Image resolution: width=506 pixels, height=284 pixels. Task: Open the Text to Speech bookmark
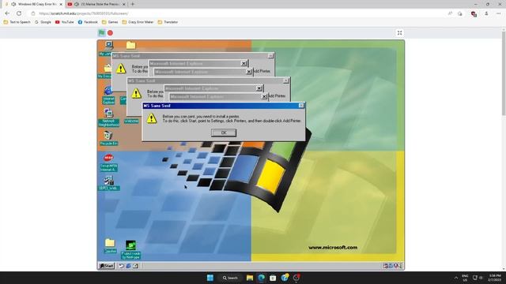[x=17, y=22]
